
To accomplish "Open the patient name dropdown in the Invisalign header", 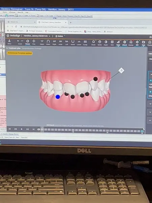I will (50, 36).
